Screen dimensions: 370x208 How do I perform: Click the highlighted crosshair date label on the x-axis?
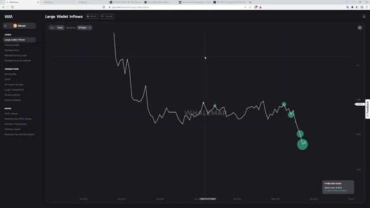tap(208, 199)
